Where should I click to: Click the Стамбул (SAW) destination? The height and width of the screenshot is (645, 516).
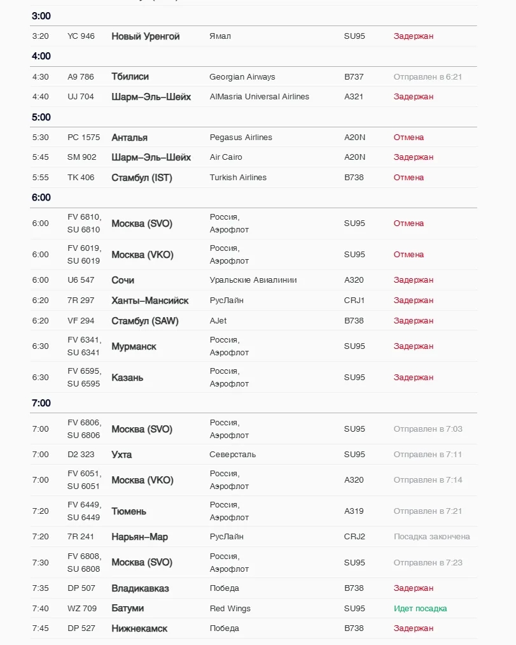144,321
